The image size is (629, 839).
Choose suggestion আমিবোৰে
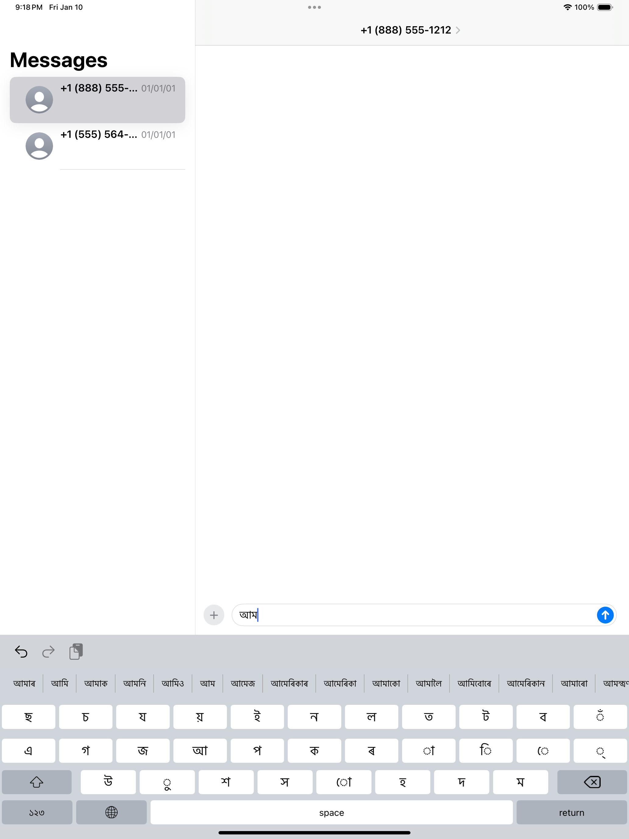tap(474, 683)
